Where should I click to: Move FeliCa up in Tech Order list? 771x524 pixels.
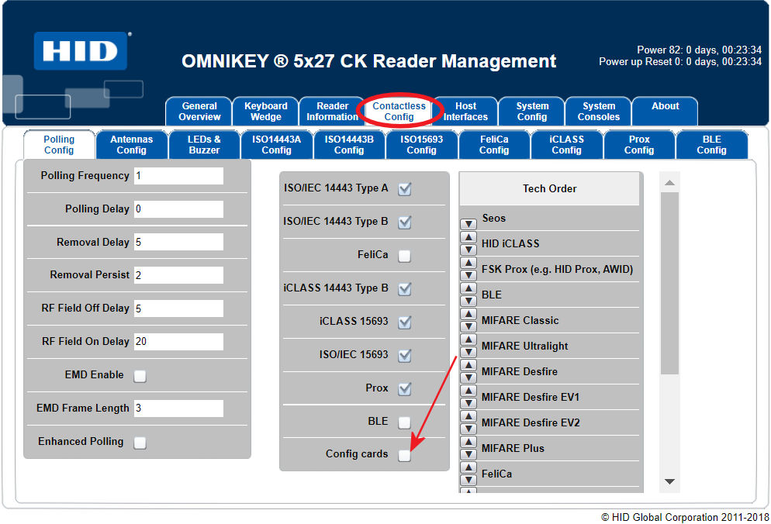[x=468, y=467]
